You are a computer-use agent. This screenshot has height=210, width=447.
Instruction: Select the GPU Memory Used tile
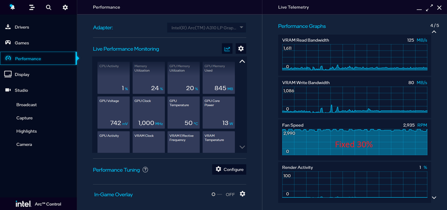pyautogui.click(x=219, y=78)
